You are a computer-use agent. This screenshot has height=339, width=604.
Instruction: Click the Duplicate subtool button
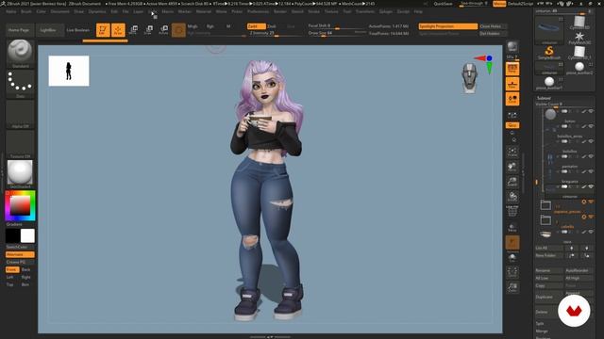[x=548, y=297]
